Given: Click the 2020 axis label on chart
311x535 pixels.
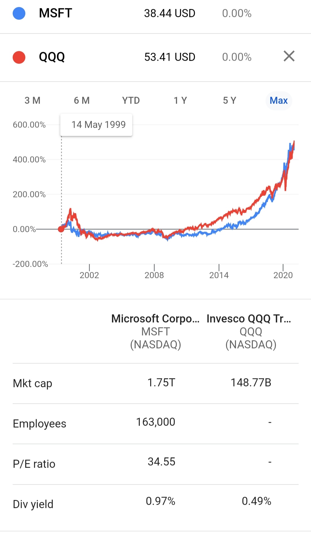Looking at the screenshot, I should (283, 275).
